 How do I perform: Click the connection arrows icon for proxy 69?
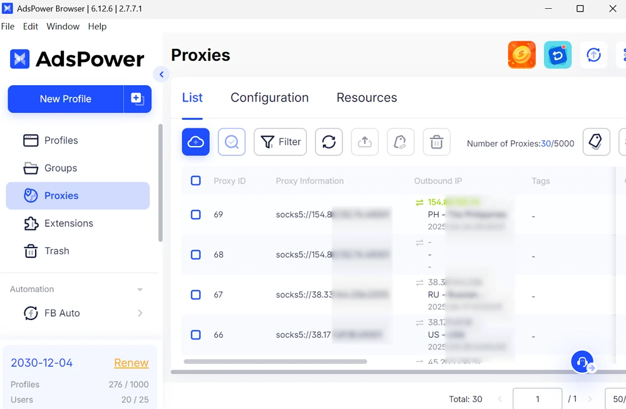coord(419,202)
